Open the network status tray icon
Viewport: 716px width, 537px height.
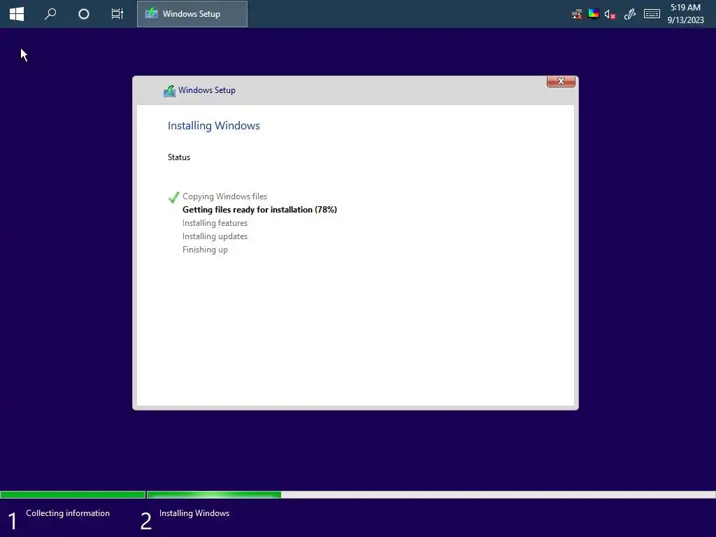point(577,14)
